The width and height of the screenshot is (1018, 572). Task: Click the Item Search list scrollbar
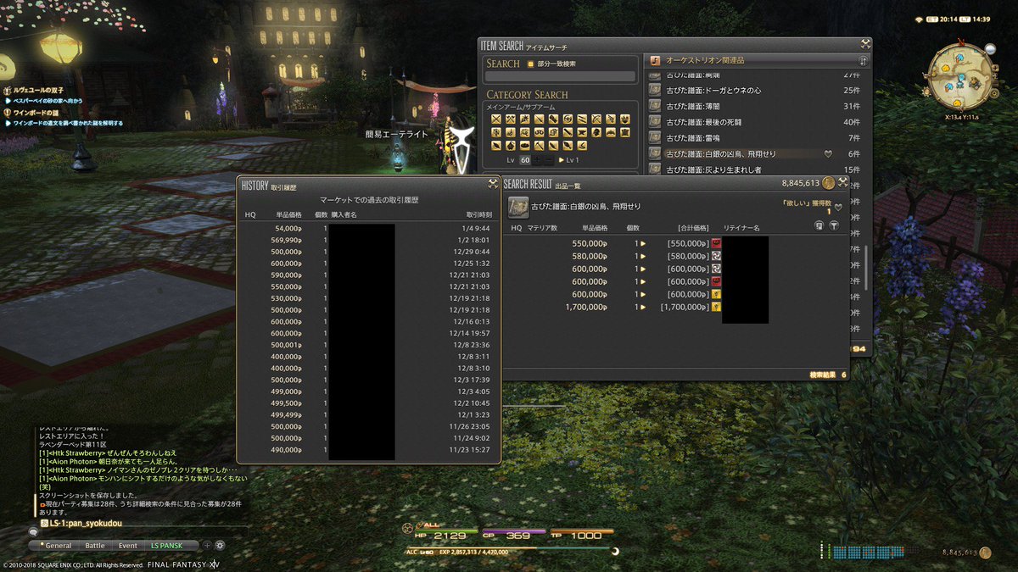[x=866, y=267]
